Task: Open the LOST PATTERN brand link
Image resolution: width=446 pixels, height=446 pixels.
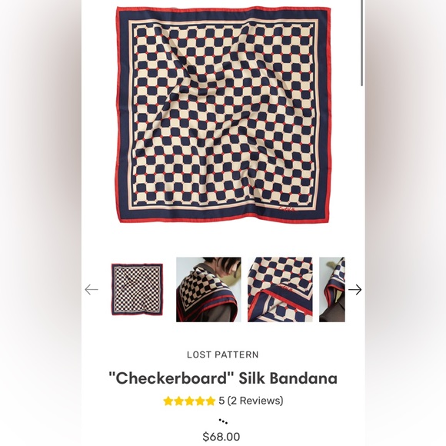Action: coord(223,354)
